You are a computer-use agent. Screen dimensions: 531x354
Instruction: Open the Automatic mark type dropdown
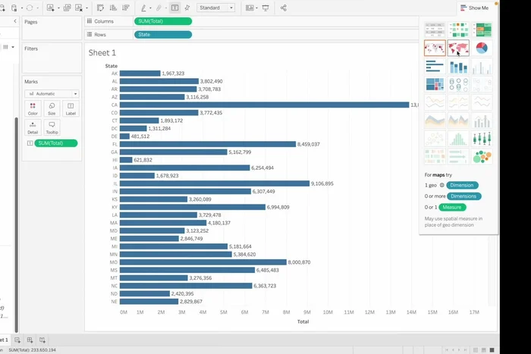pos(52,94)
